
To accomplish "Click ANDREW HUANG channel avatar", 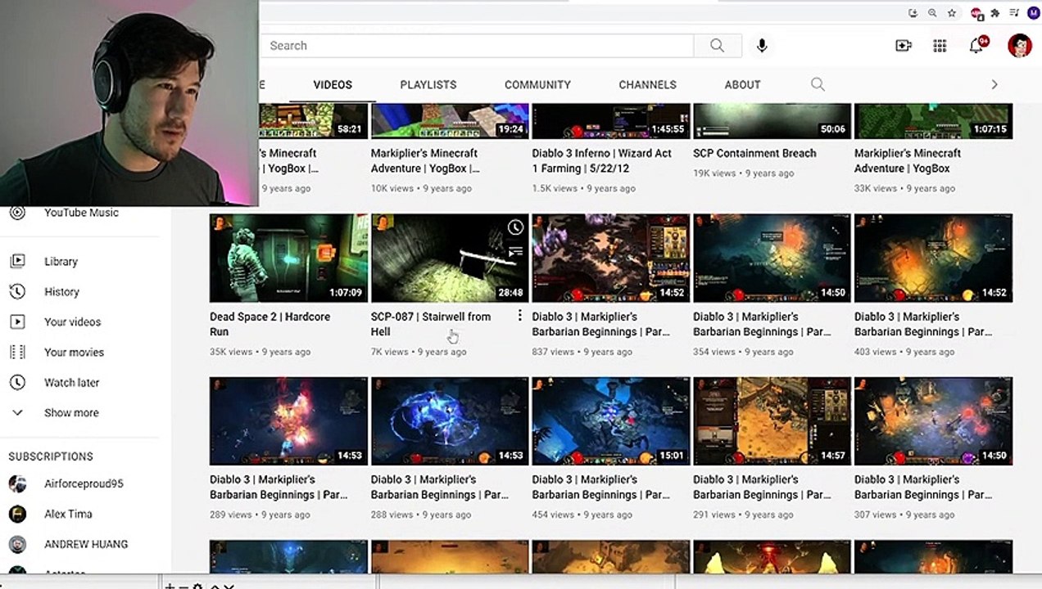I will [x=17, y=544].
